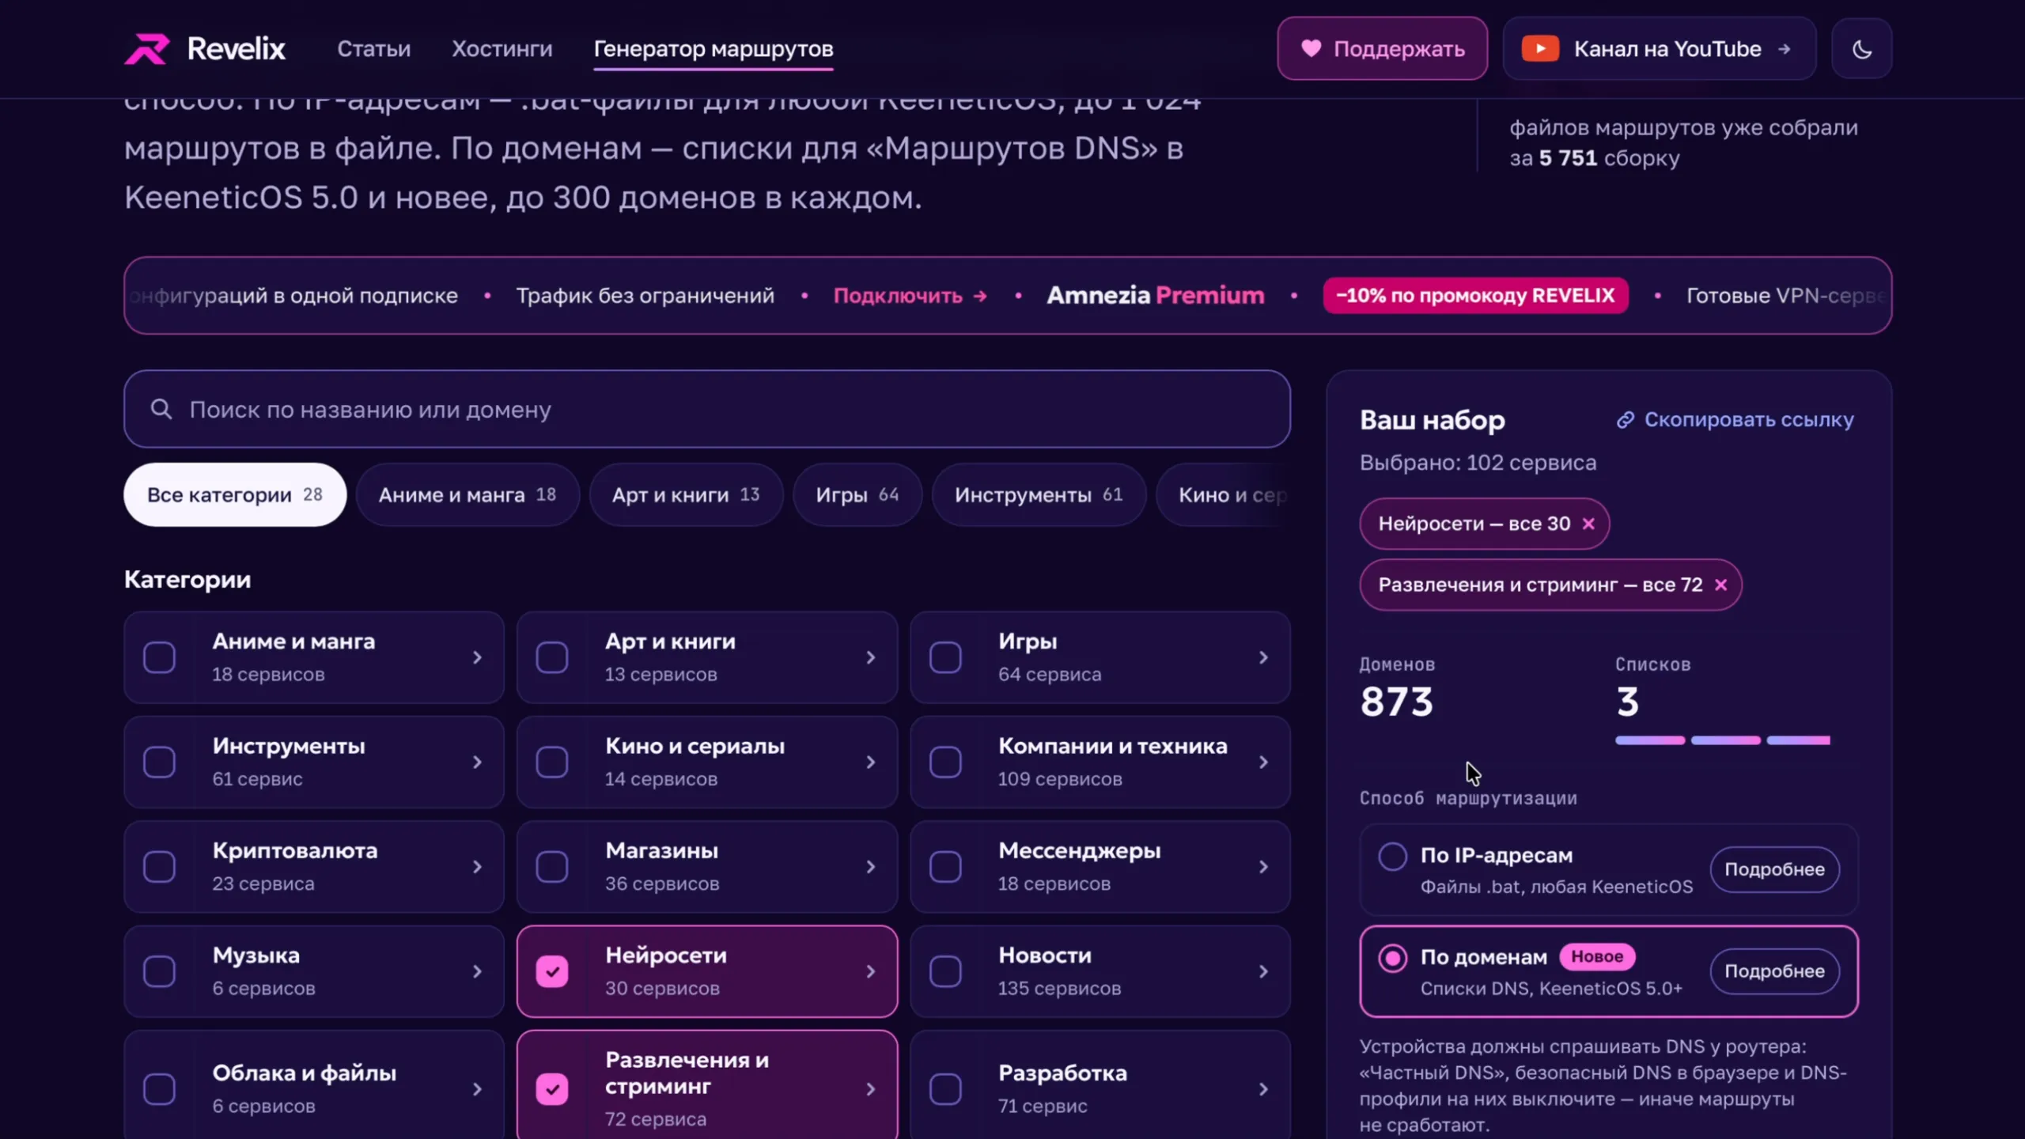
Task: Click the Поддержать button
Action: point(1382,48)
